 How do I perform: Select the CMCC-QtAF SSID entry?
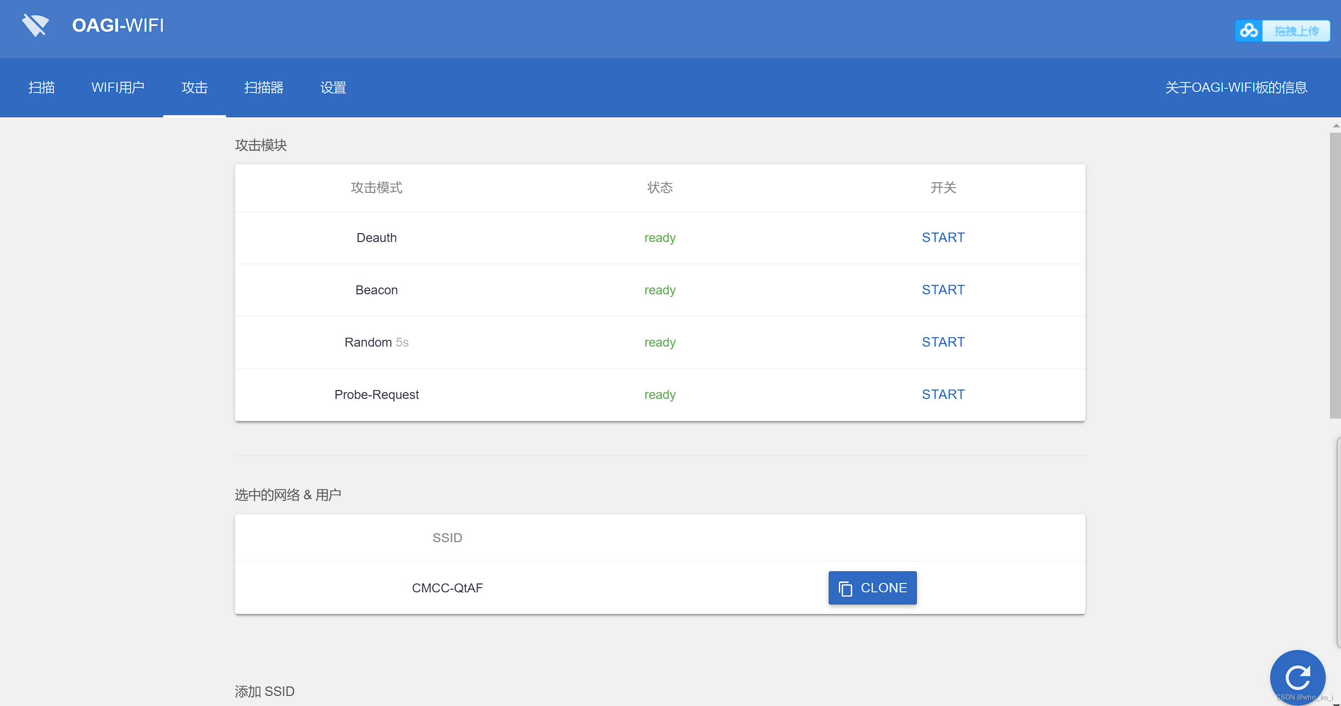pyautogui.click(x=447, y=588)
